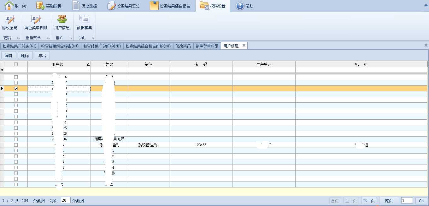This screenshot has width=429, height=206.
Task: Click the filter row funnel icon
Action: pyautogui.click(x=2, y=70)
